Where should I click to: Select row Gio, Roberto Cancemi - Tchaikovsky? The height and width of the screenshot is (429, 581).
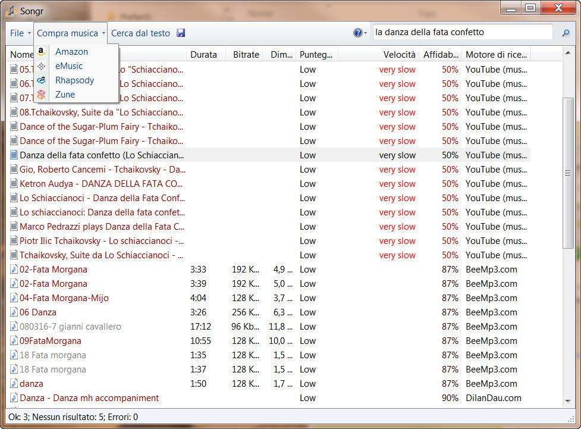tap(270, 170)
